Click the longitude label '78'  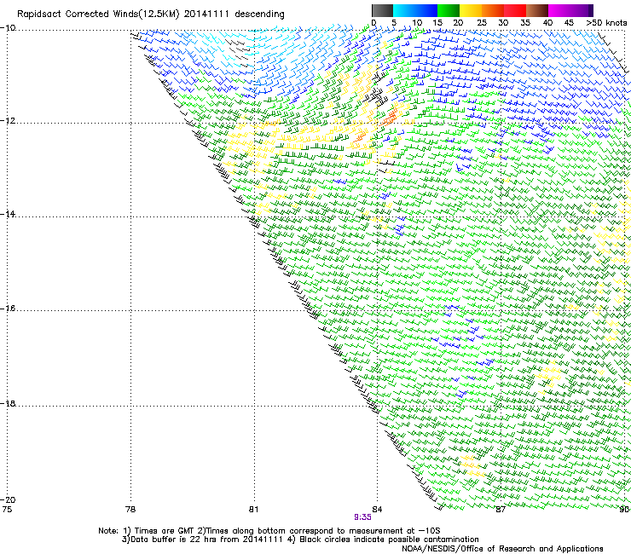click(x=130, y=510)
